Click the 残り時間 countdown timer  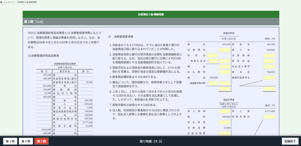(x=151, y=142)
